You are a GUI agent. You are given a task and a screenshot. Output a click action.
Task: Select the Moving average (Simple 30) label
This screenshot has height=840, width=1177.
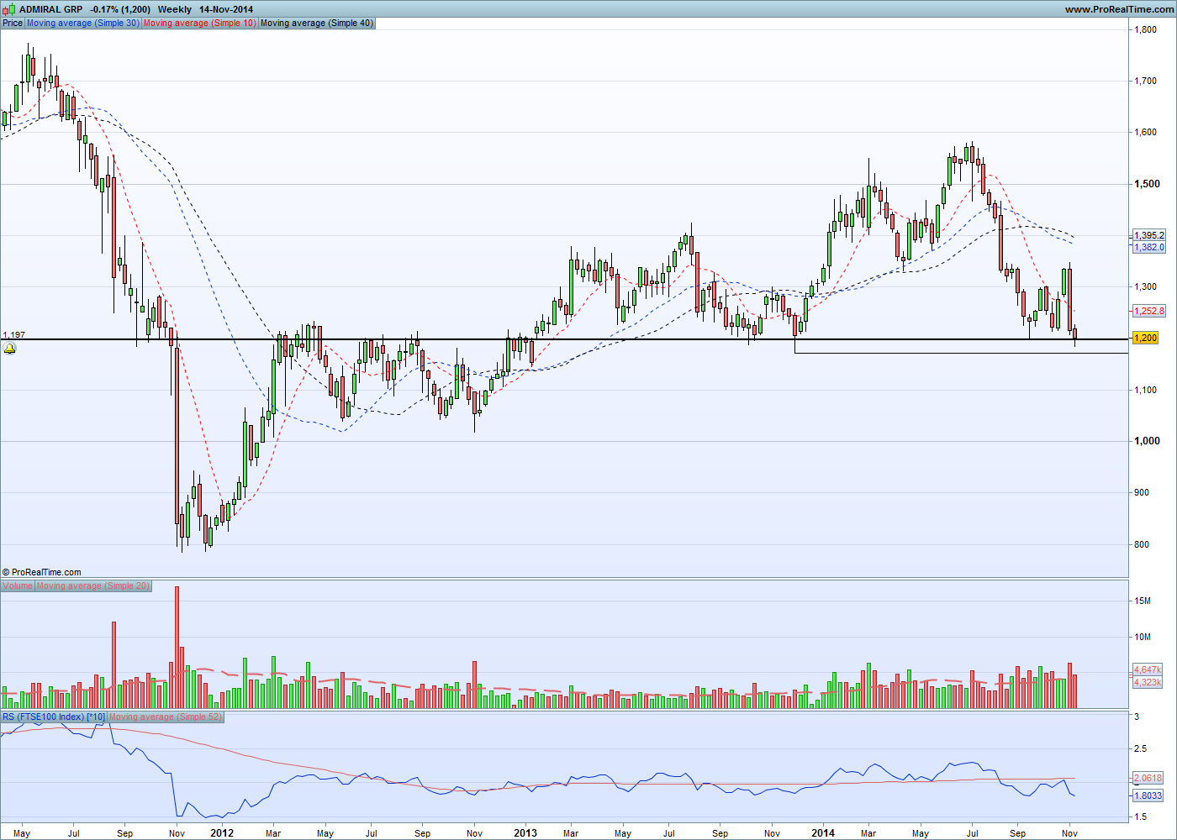83,23
